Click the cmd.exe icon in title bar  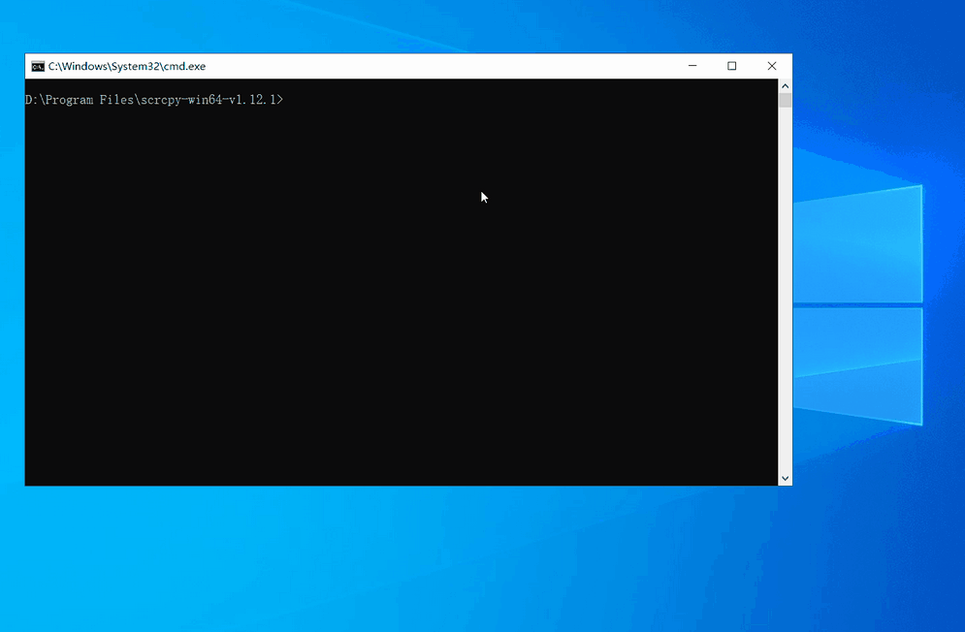tap(38, 67)
